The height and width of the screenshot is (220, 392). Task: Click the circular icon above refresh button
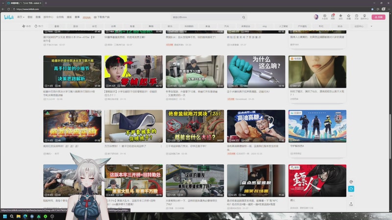pos(351,182)
